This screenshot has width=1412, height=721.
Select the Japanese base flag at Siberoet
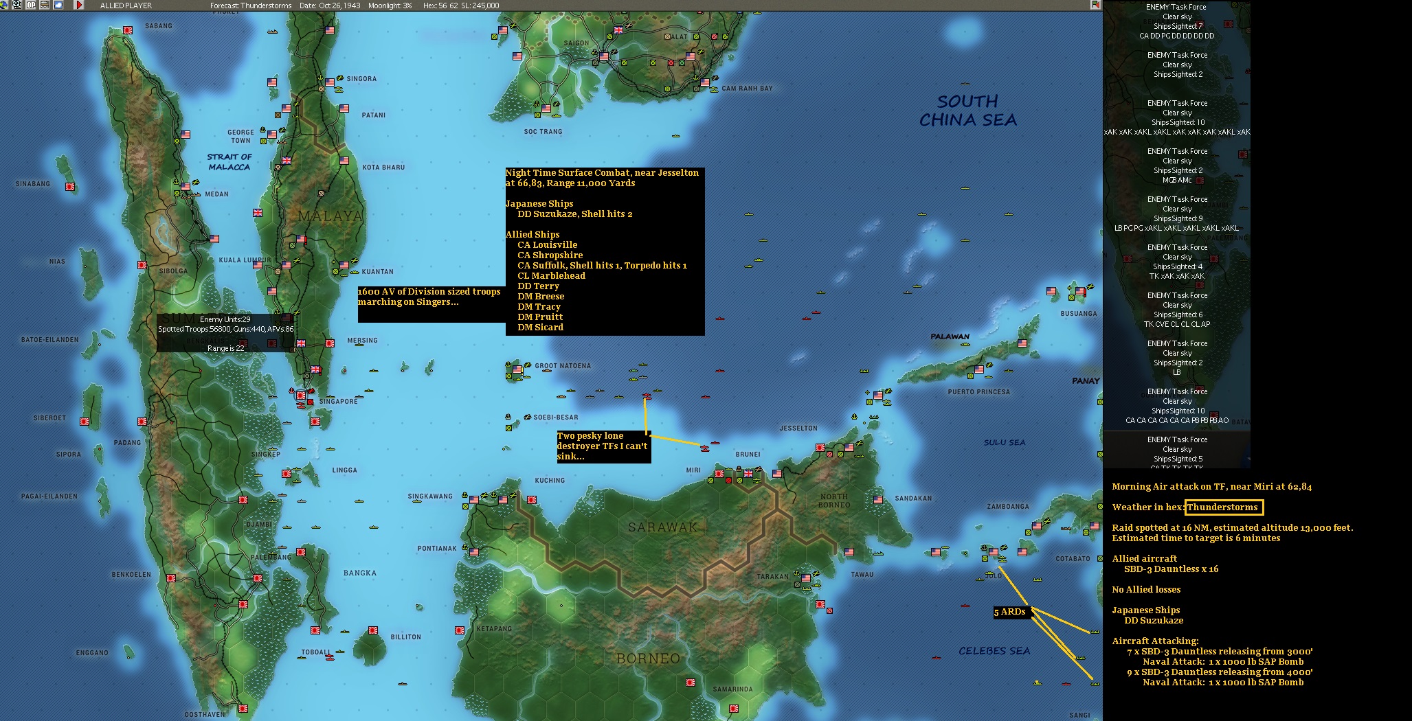pos(85,422)
